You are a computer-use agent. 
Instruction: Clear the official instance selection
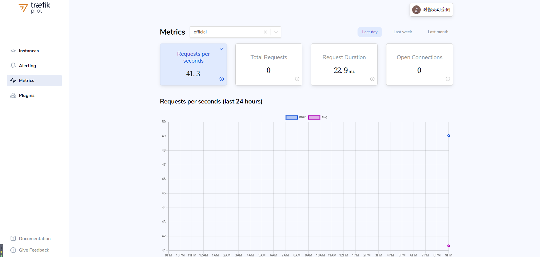click(265, 32)
